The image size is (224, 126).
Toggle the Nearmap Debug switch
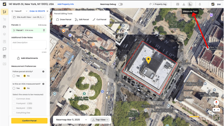(120, 4)
